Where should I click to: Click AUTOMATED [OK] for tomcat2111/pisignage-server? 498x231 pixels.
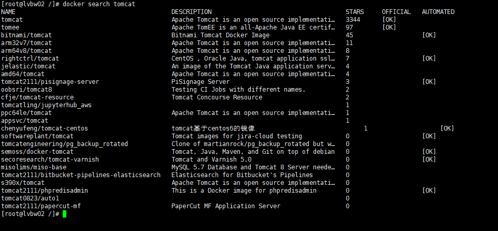point(429,82)
